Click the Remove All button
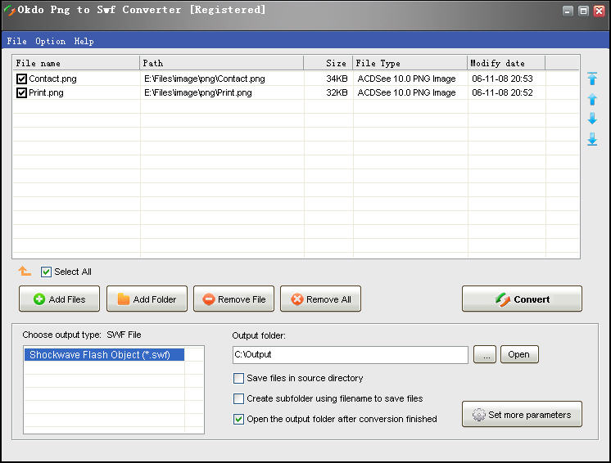The image size is (611, 463). pos(321,299)
